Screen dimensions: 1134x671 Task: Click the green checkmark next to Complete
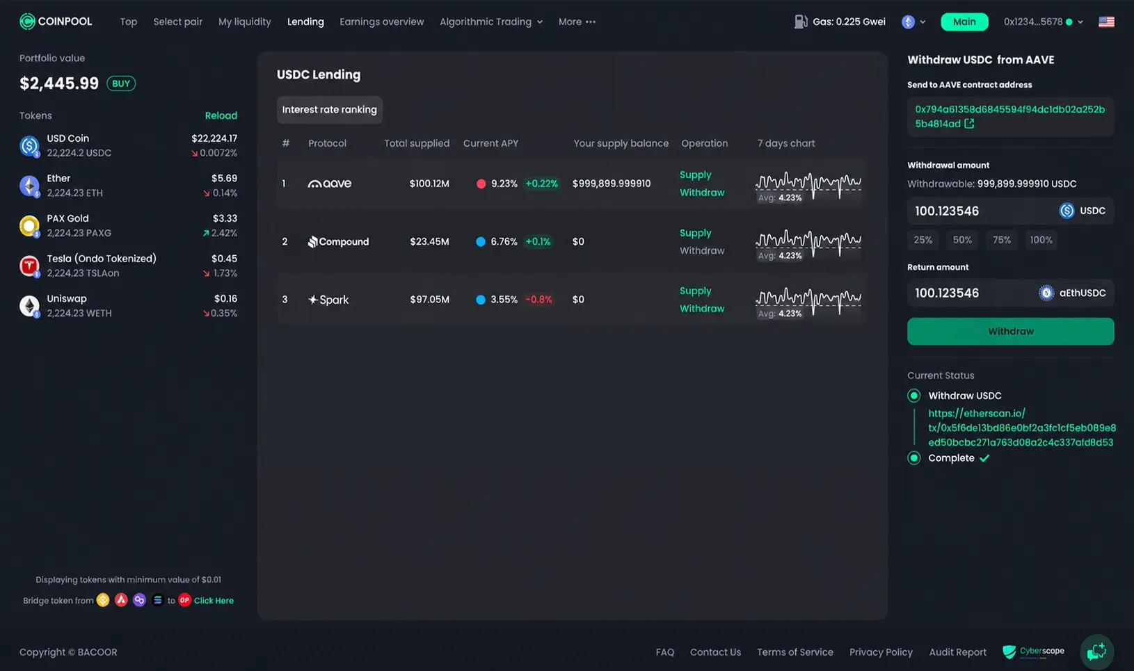(x=984, y=458)
